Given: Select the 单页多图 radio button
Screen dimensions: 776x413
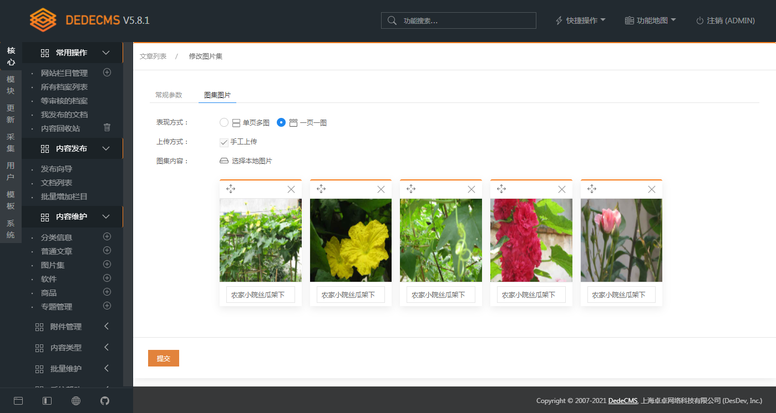Looking at the screenshot, I should tap(224, 122).
